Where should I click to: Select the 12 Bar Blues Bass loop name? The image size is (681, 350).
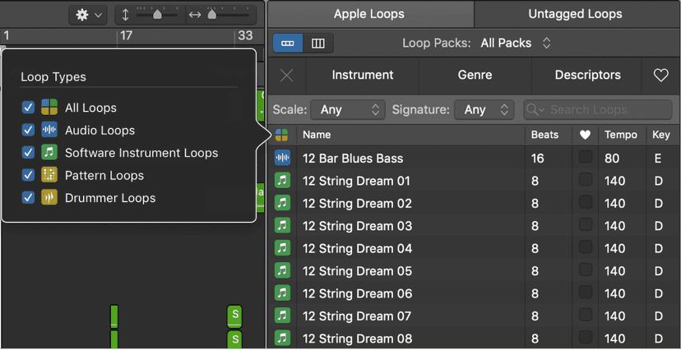click(x=353, y=159)
